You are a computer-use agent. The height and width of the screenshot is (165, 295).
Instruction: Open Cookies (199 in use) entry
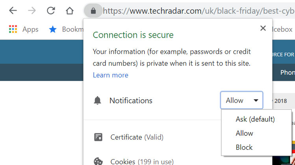[x=142, y=161]
